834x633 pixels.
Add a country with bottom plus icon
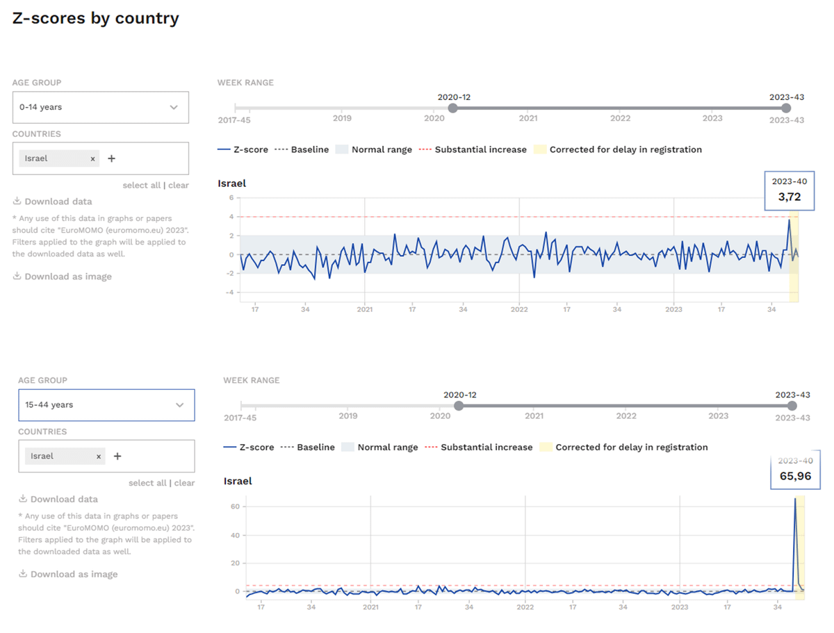coord(117,457)
